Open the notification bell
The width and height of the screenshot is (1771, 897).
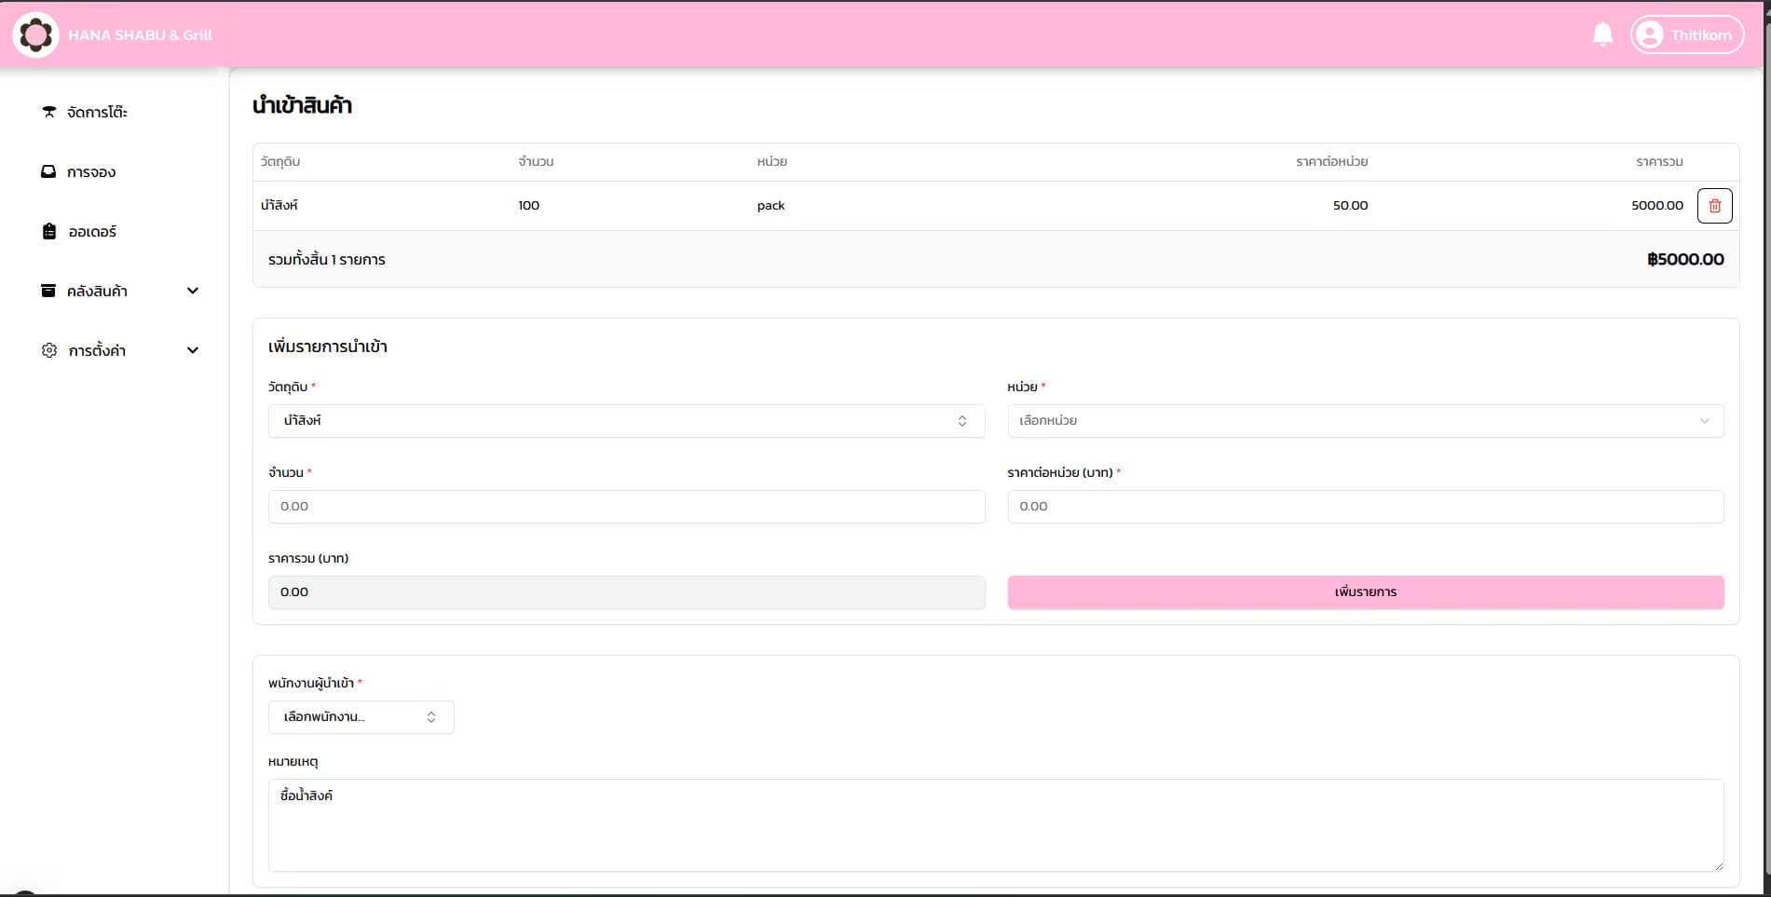(1603, 34)
